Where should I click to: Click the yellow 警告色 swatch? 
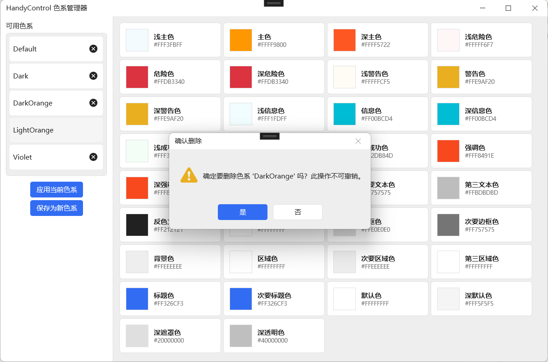point(448,77)
